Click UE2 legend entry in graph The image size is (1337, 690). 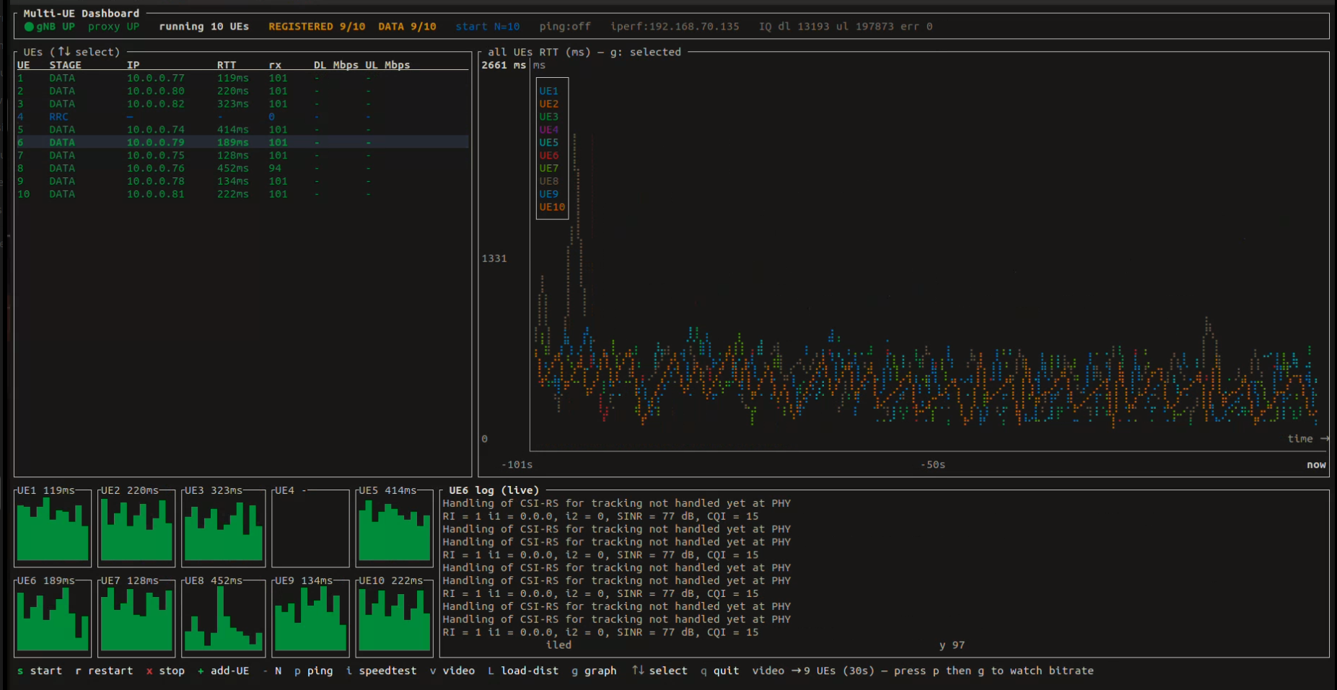(548, 104)
